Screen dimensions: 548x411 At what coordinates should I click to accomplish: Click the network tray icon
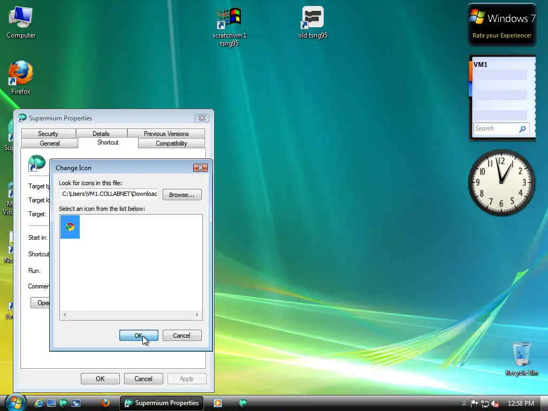click(485, 404)
